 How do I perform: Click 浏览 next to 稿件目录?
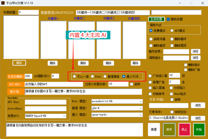point(196,52)
